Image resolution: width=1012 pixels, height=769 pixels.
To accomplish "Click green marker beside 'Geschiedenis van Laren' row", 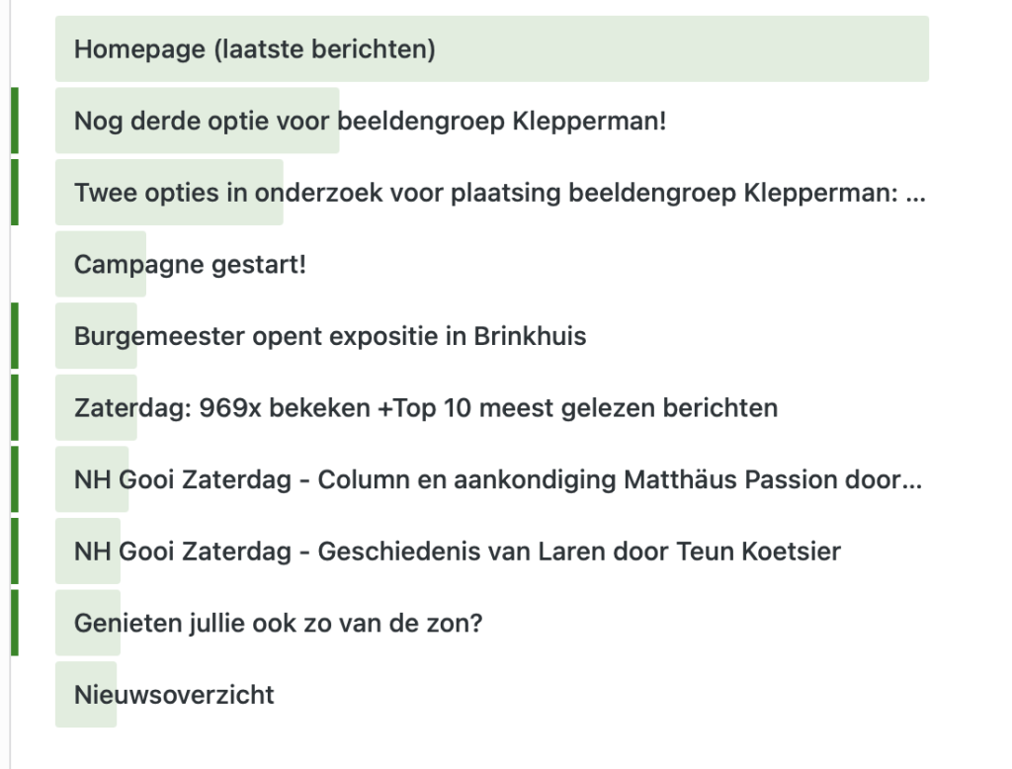I will [15, 551].
